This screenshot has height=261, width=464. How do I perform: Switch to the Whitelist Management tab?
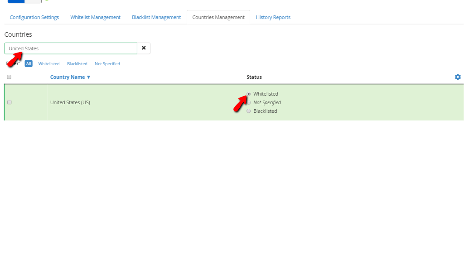95,17
